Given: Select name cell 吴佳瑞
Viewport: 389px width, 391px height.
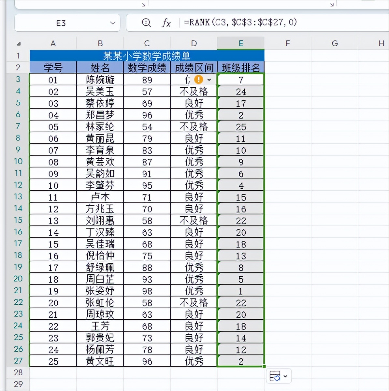Looking at the screenshot, I should click(x=100, y=244).
